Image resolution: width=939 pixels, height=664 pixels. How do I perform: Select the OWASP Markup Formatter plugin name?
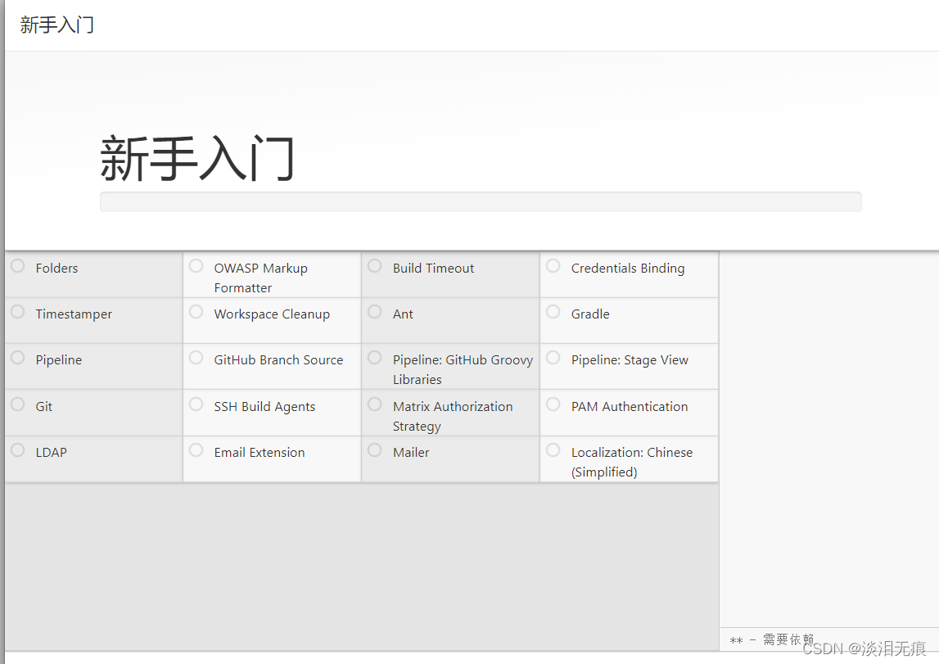point(261,278)
